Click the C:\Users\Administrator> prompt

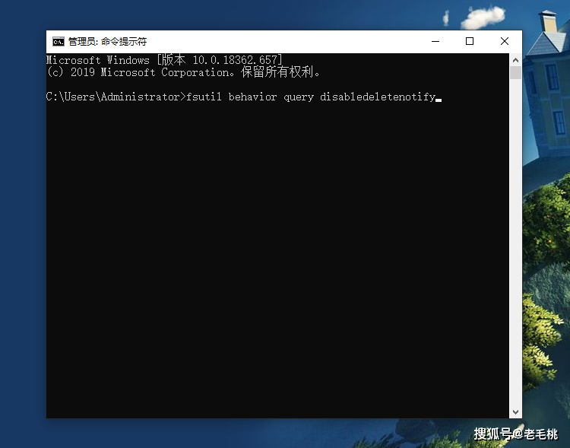115,97
